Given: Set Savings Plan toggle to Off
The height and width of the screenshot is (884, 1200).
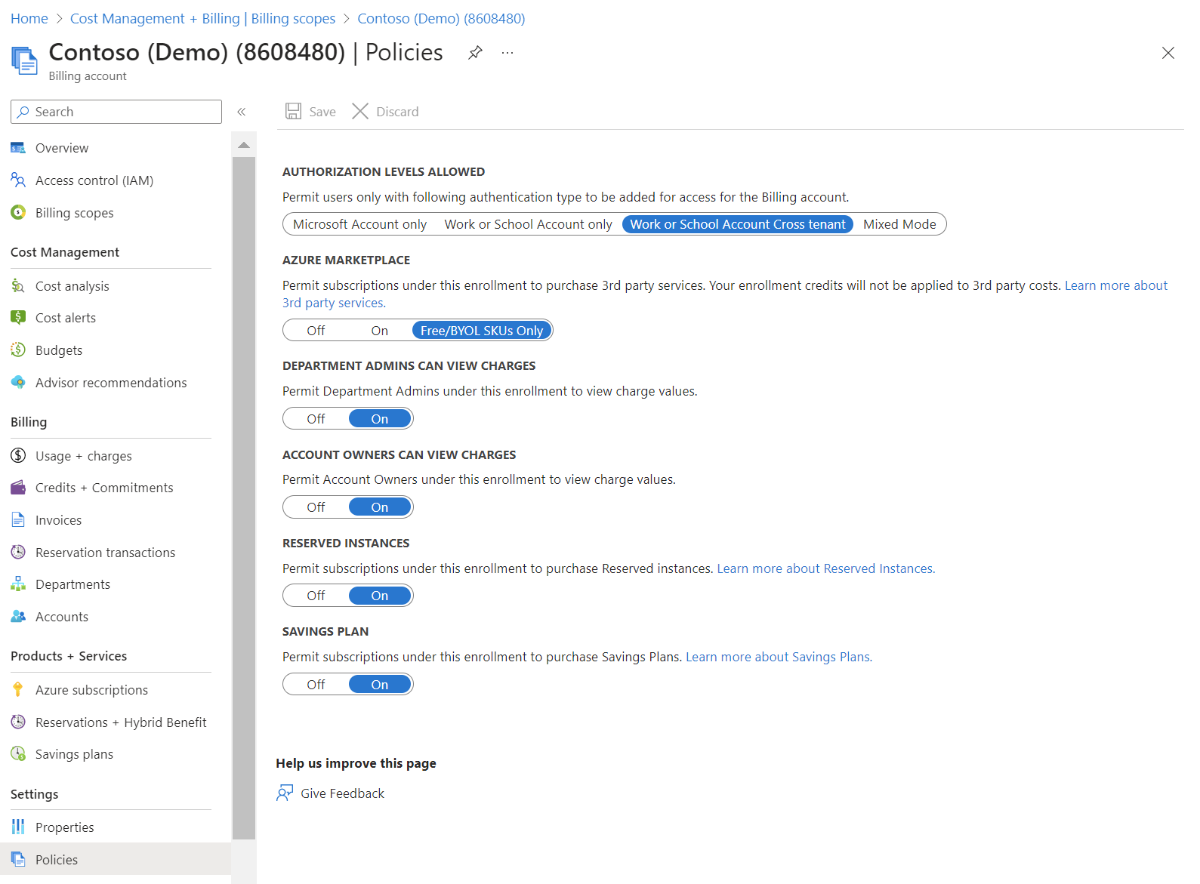Looking at the screenshot, I should point(316,685).
